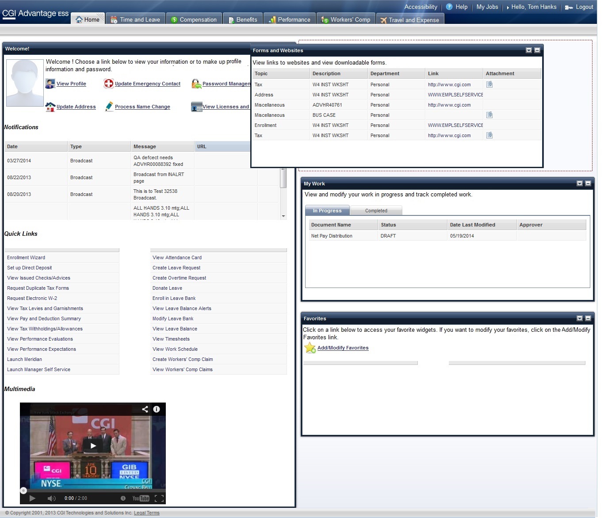Open the Benefits tab
This screenshot has height=518, width=604.
243,19
